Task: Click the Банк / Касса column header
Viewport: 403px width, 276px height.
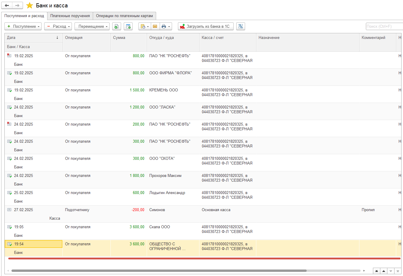Action: click(x=34, y=47)
